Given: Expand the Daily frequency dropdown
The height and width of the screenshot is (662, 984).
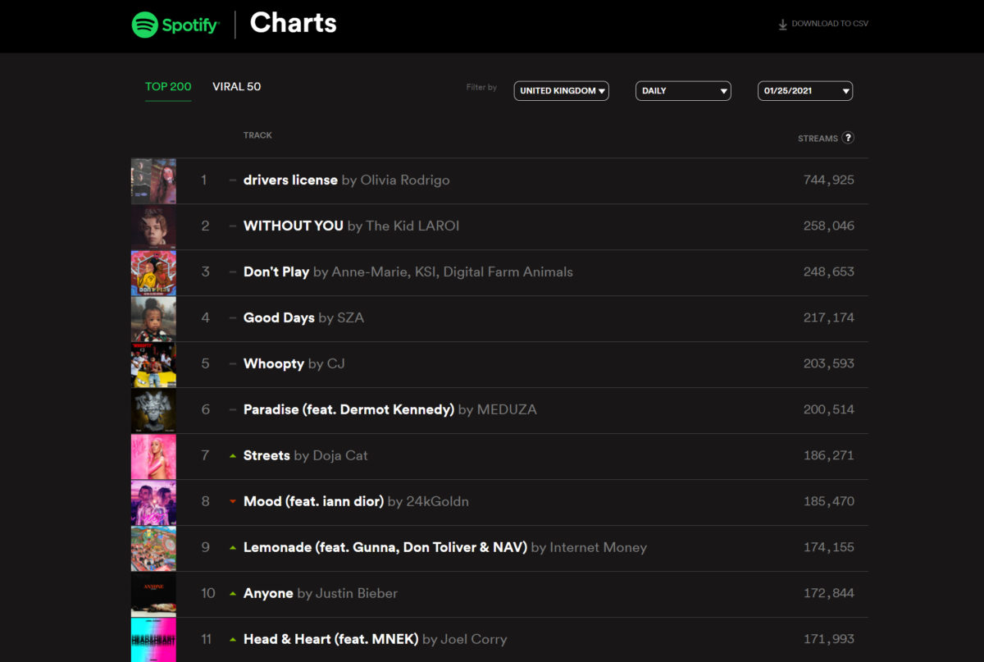Looking at the screenshot, I should (683, 91).
